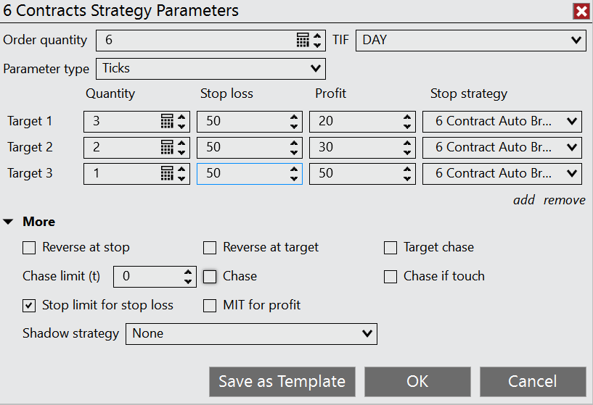Enable Target chase option
This screenshot has width=593, height=405.
pyautogui.click(x=390, y=248)
